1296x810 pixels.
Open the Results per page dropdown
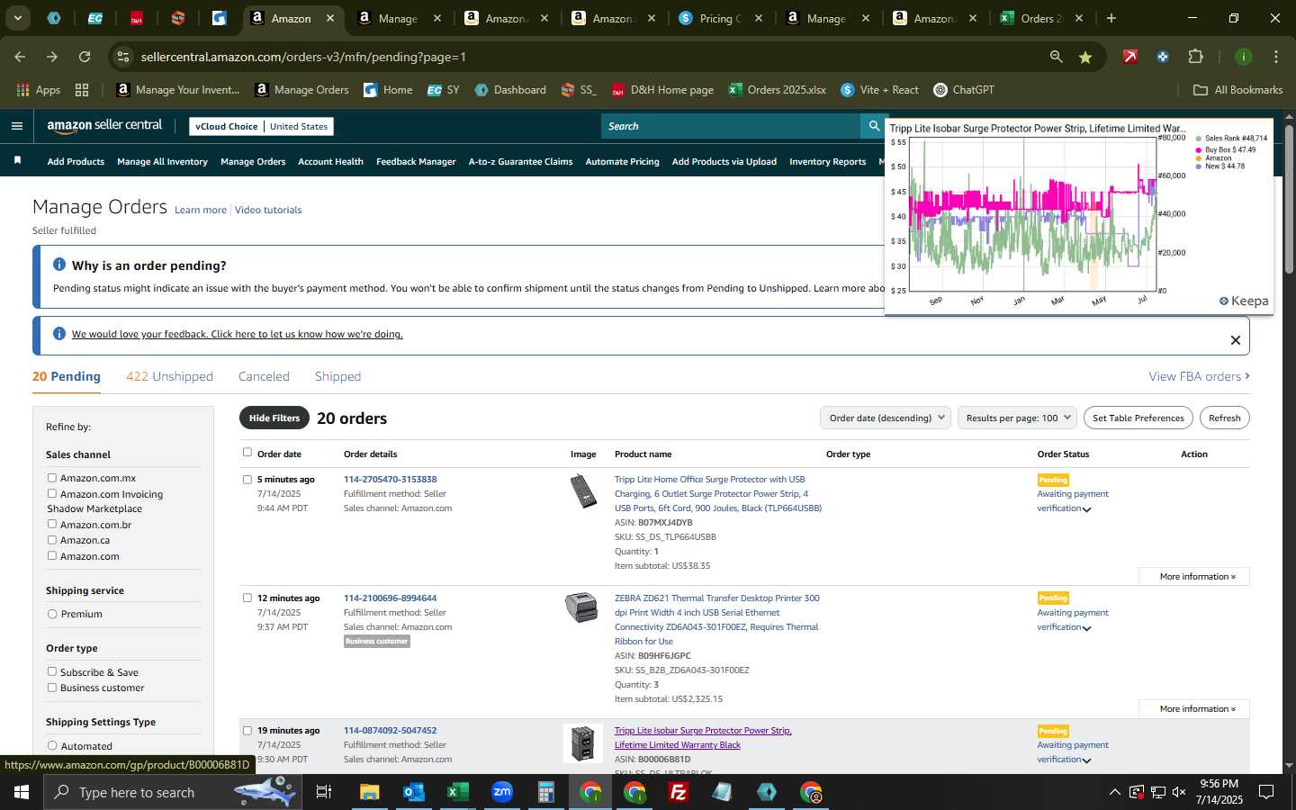(1017, 418)
